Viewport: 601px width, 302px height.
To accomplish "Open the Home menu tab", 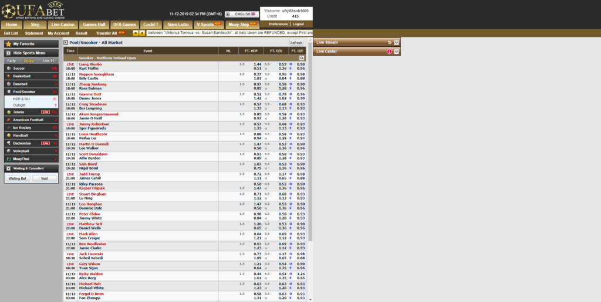I will pos(12,25).
